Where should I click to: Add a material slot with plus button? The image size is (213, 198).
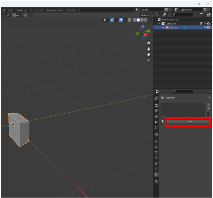[209, 105]
